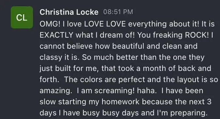Image resolution: width=220 pixels, height=119 pixels.
Task: Click the word screaming! in the message
Action: click(x=114, y=91)
